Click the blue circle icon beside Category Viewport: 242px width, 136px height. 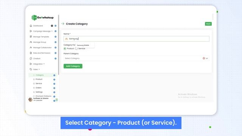tap(54, 75)
